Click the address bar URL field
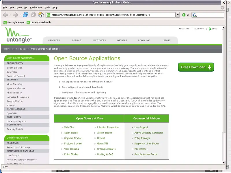Viewport: 231px width, 173px height. click(x=111, y=15)
